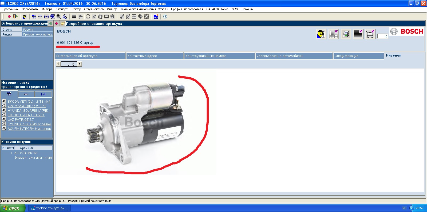Open the Фильтр menu

click(x=112, y=9)
